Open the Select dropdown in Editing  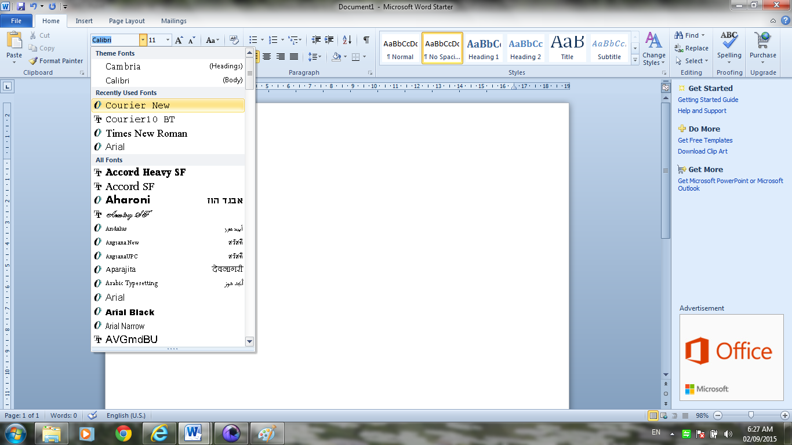pyautogui.click(x=693, y=61)
